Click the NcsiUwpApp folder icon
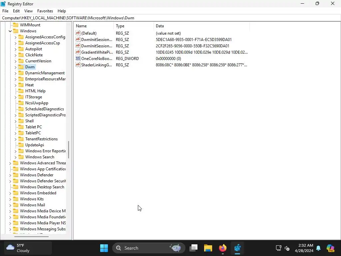The height and width of the screenshot is (256, 341). (x=21, y=103)
